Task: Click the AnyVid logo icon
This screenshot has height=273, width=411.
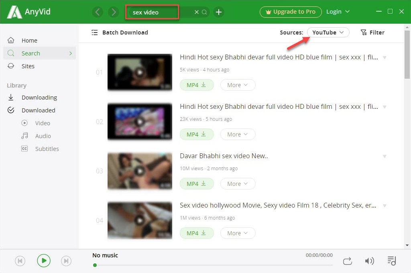Action: coord(14,12)
